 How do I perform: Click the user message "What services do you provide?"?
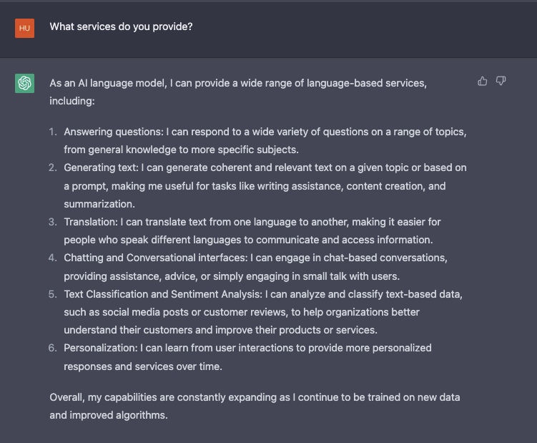click(121, 26)
